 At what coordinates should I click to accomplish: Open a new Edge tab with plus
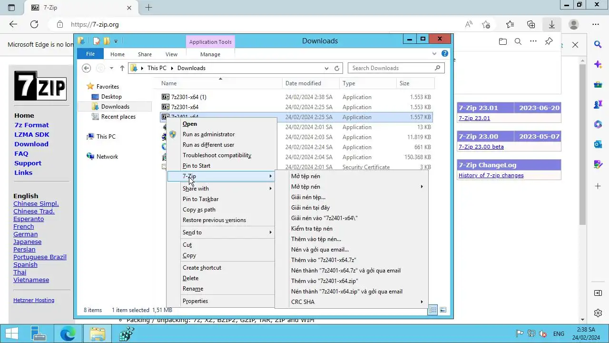point(148,8)
